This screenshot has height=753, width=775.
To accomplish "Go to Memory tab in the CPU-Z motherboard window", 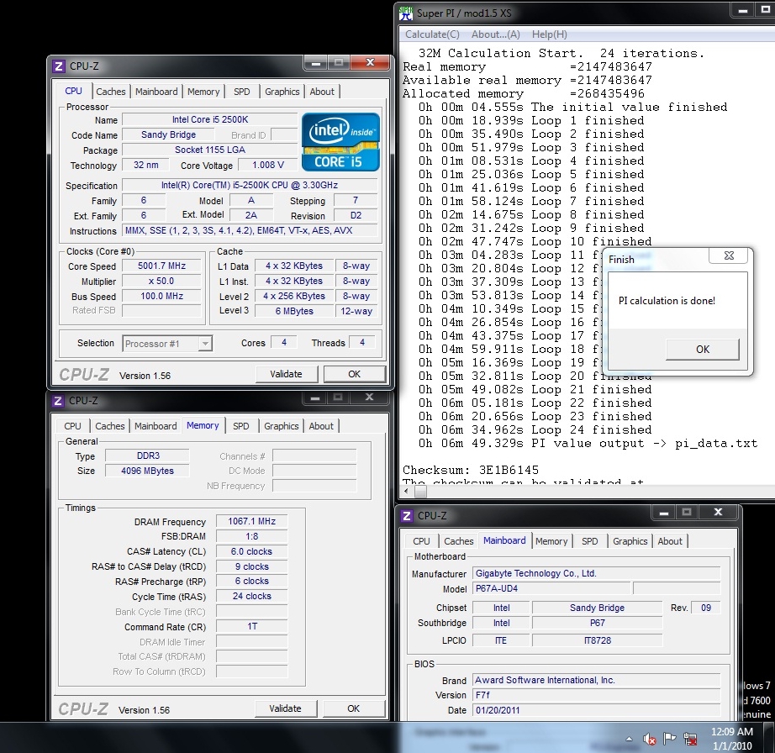I will 551,541.
